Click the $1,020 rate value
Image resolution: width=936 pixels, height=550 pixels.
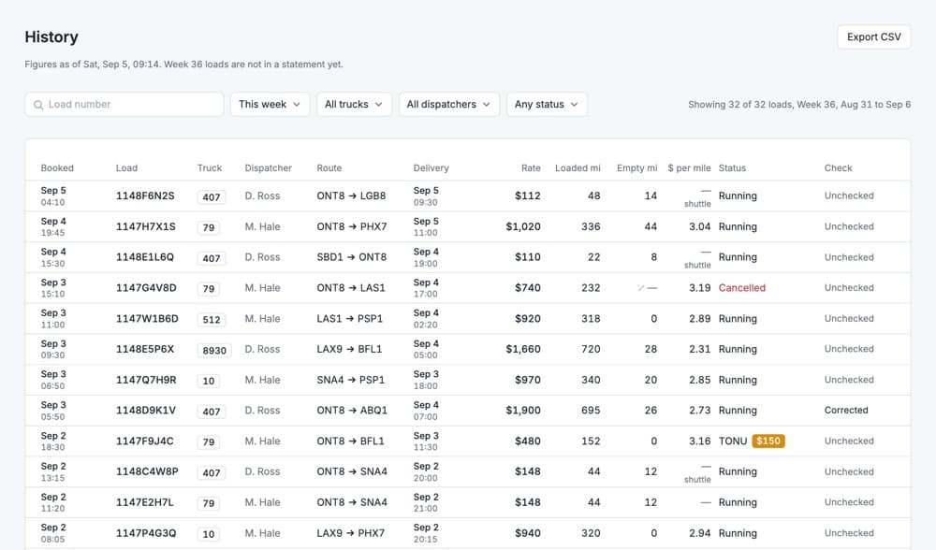pos(523,226)
